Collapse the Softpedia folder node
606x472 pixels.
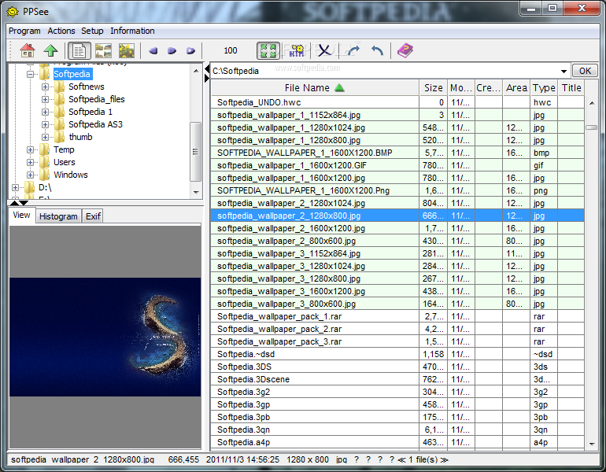click(x=30, y=74)
